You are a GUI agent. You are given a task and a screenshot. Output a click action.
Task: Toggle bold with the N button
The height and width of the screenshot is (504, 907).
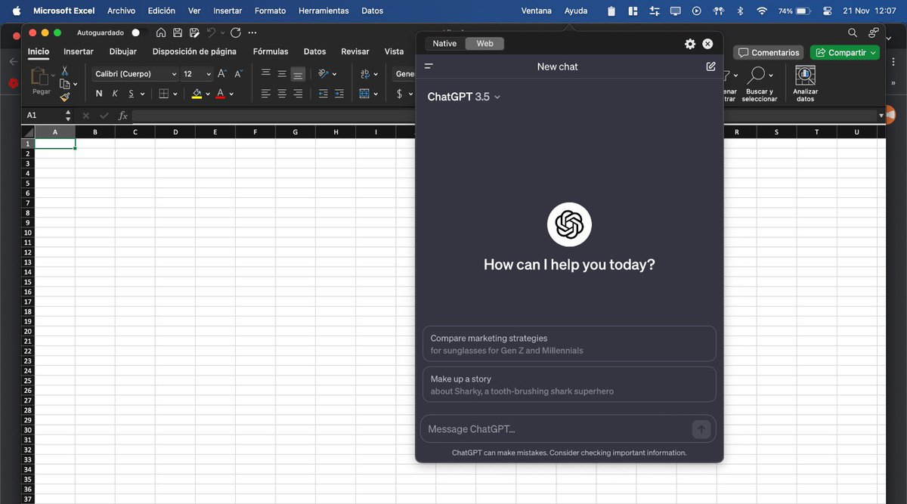coord(99,94)
